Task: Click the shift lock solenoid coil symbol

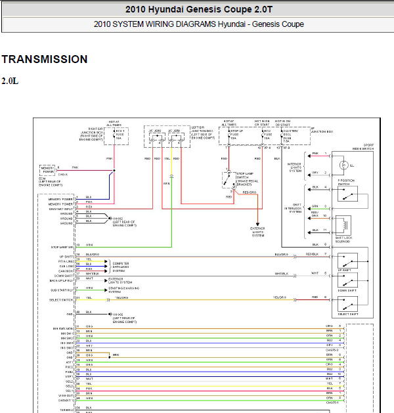Action: pos(343,225)
